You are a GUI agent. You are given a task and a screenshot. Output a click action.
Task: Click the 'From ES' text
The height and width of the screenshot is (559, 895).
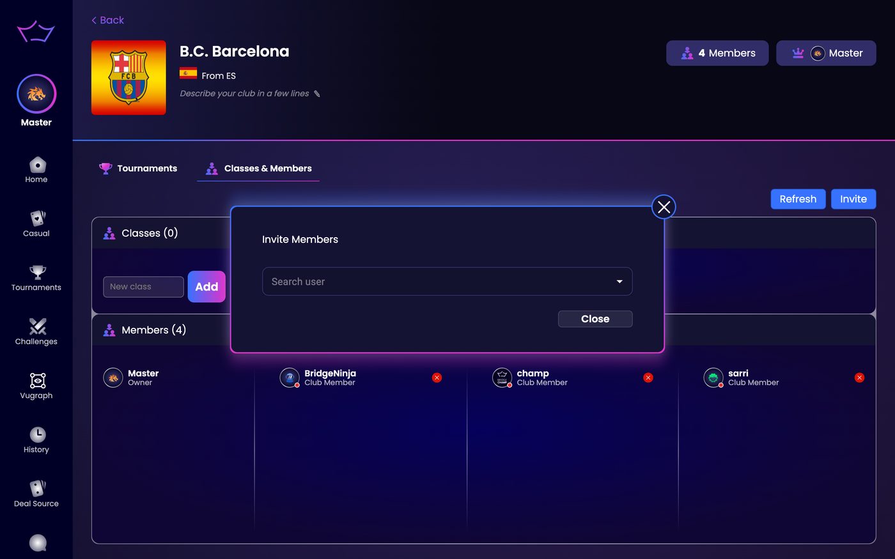coord(219,75)
